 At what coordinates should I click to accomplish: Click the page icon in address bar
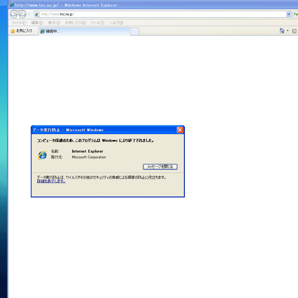[37, 14]
